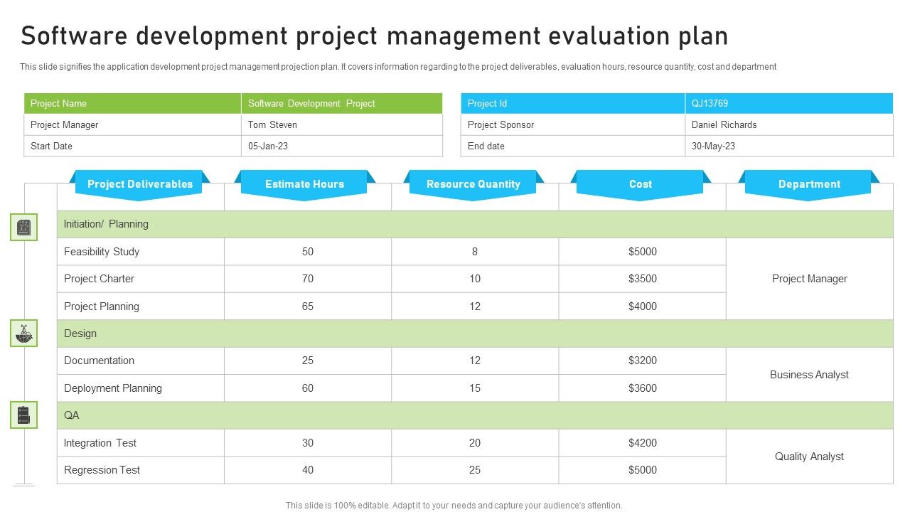Screen dimensions: 910x512
Task: Select the Estimate Hours header banner
Action: click(304, 185)
